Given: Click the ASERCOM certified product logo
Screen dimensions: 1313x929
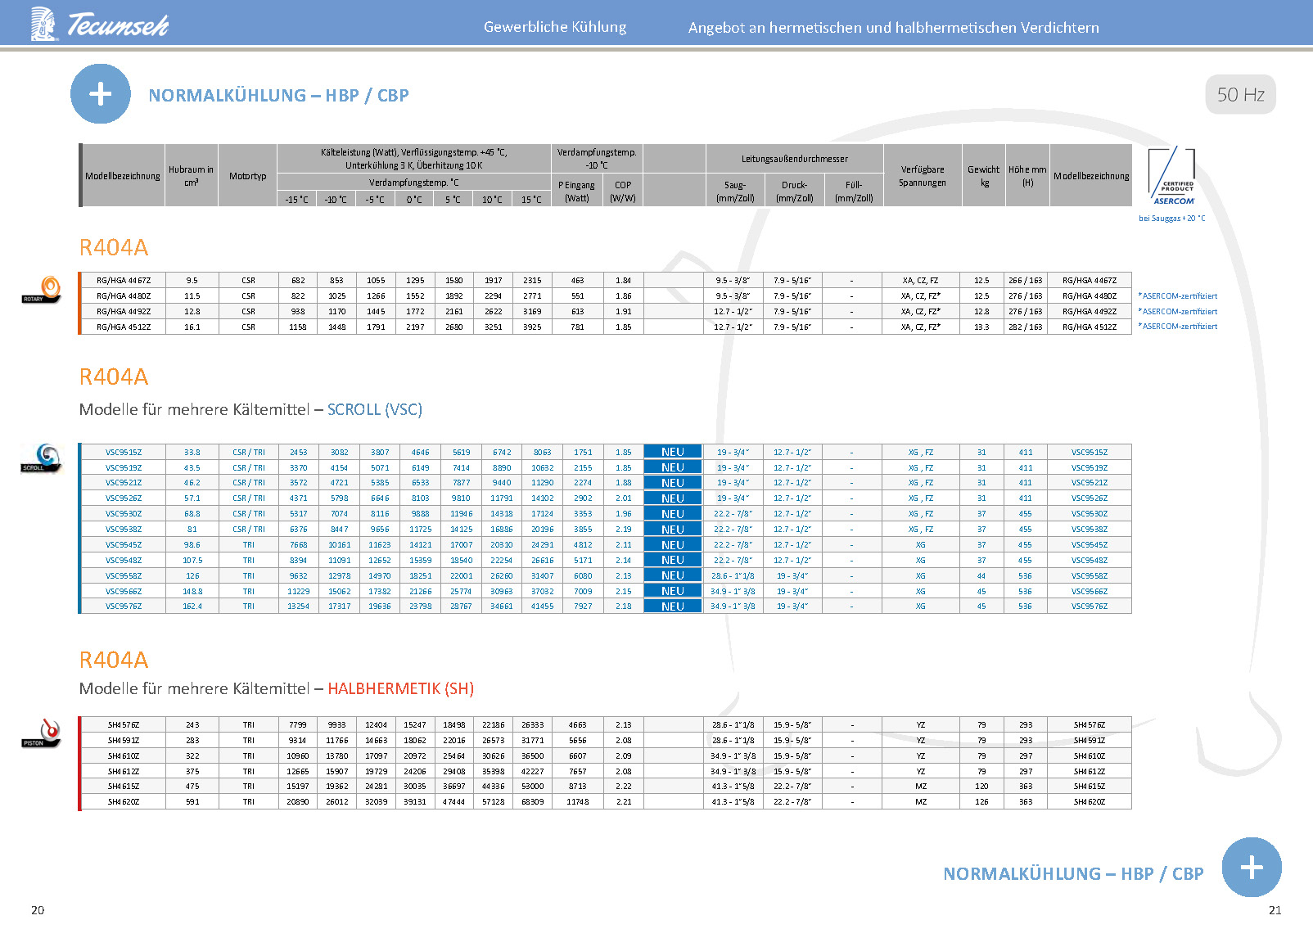Looking at the screenshot, I should (1172, 178).
